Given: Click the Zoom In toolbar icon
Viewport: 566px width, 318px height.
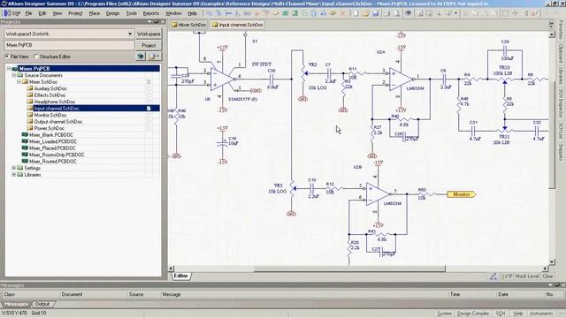Looking at the screenshot, I should 419,13.
